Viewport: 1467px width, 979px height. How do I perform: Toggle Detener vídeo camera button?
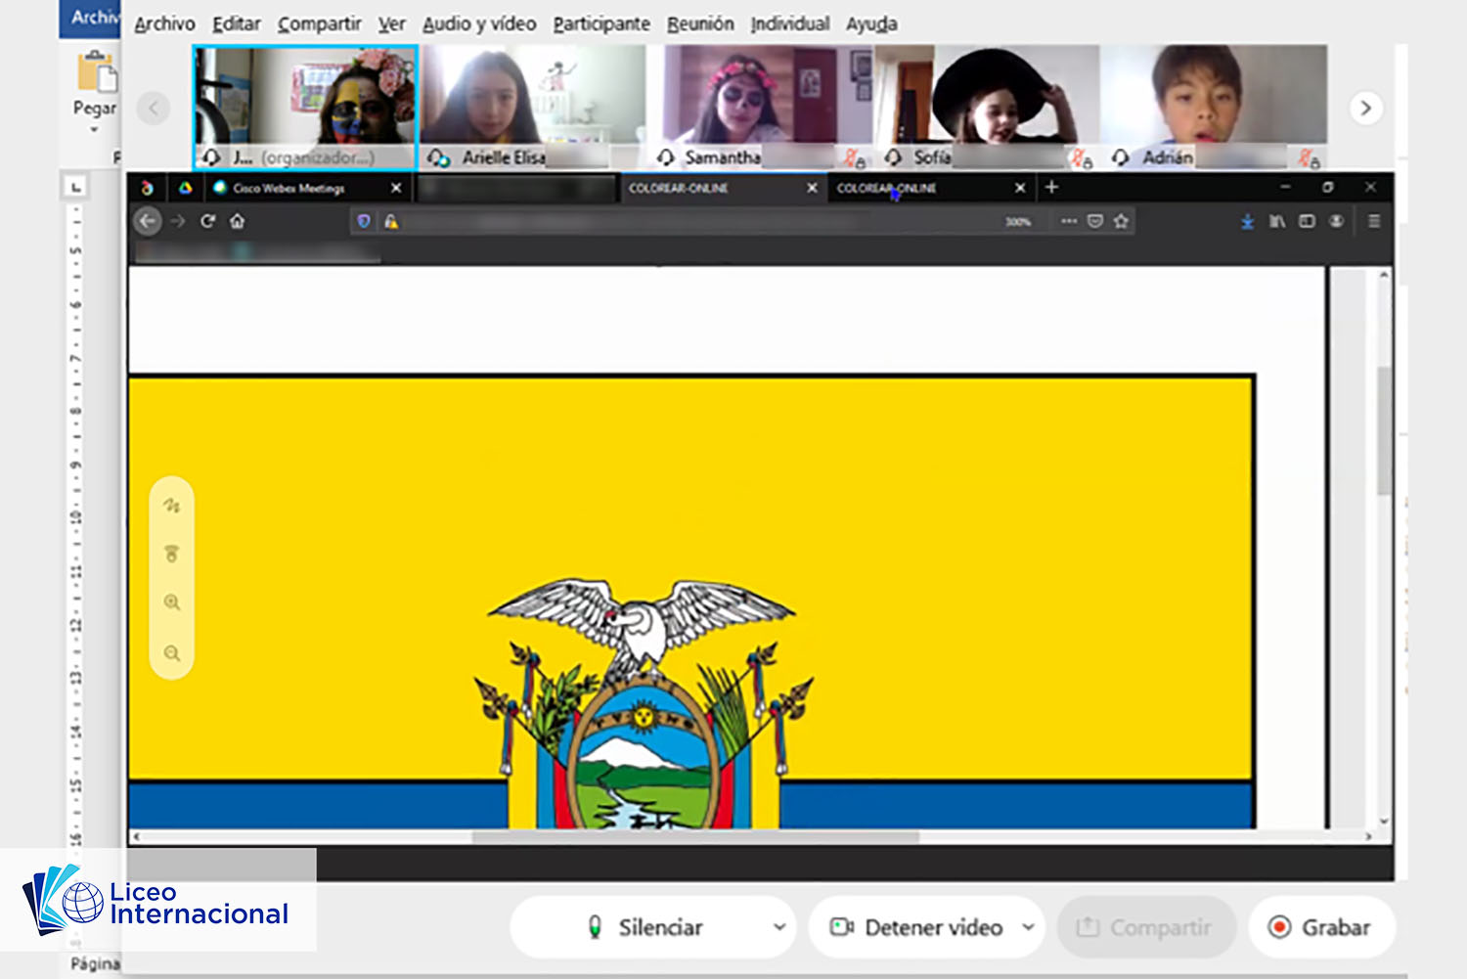click(x=914, y=927)
